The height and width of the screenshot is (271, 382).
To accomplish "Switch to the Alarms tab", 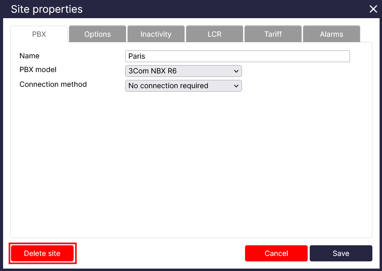I will click(331, 34).
